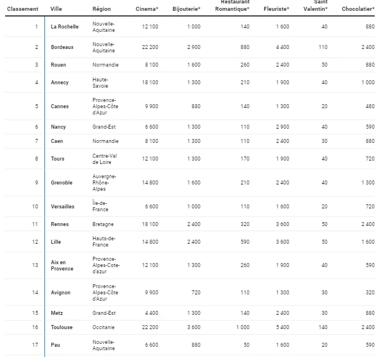Select the Versailles city name

tap(63, 207)
